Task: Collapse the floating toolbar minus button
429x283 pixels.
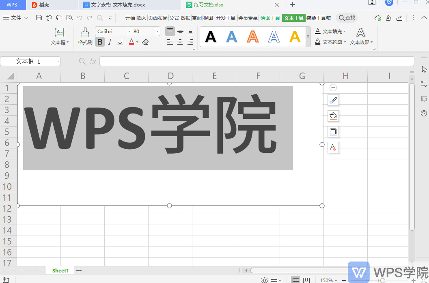Action: coord(333,88)
